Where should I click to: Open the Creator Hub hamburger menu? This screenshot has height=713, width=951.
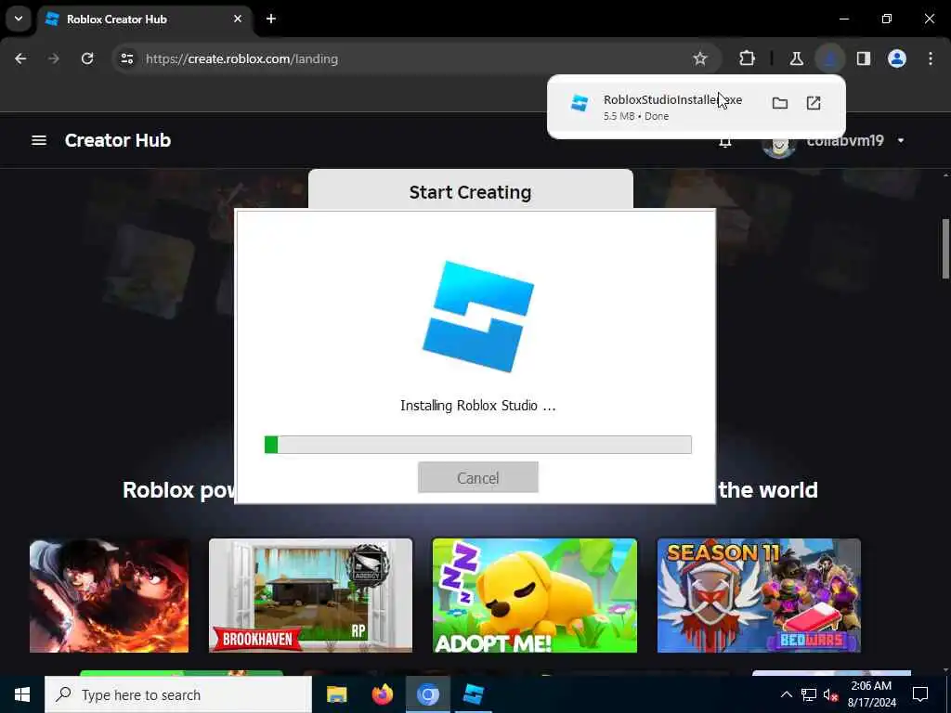pos(39,141)
